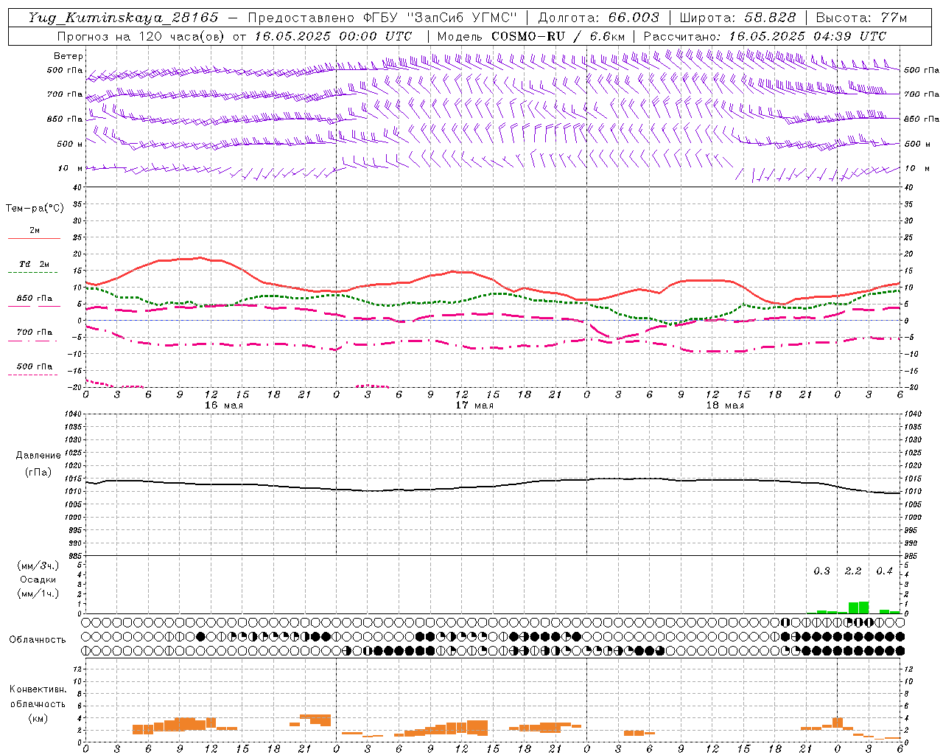Screen dimensions: 943x755
Task: Click the Тем-ра(°C) axis label
Action: [35, 209]
